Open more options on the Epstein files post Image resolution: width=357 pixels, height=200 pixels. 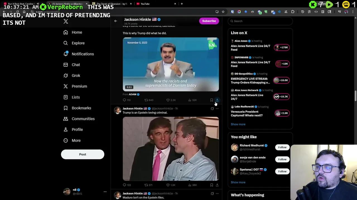coord(217,194)
